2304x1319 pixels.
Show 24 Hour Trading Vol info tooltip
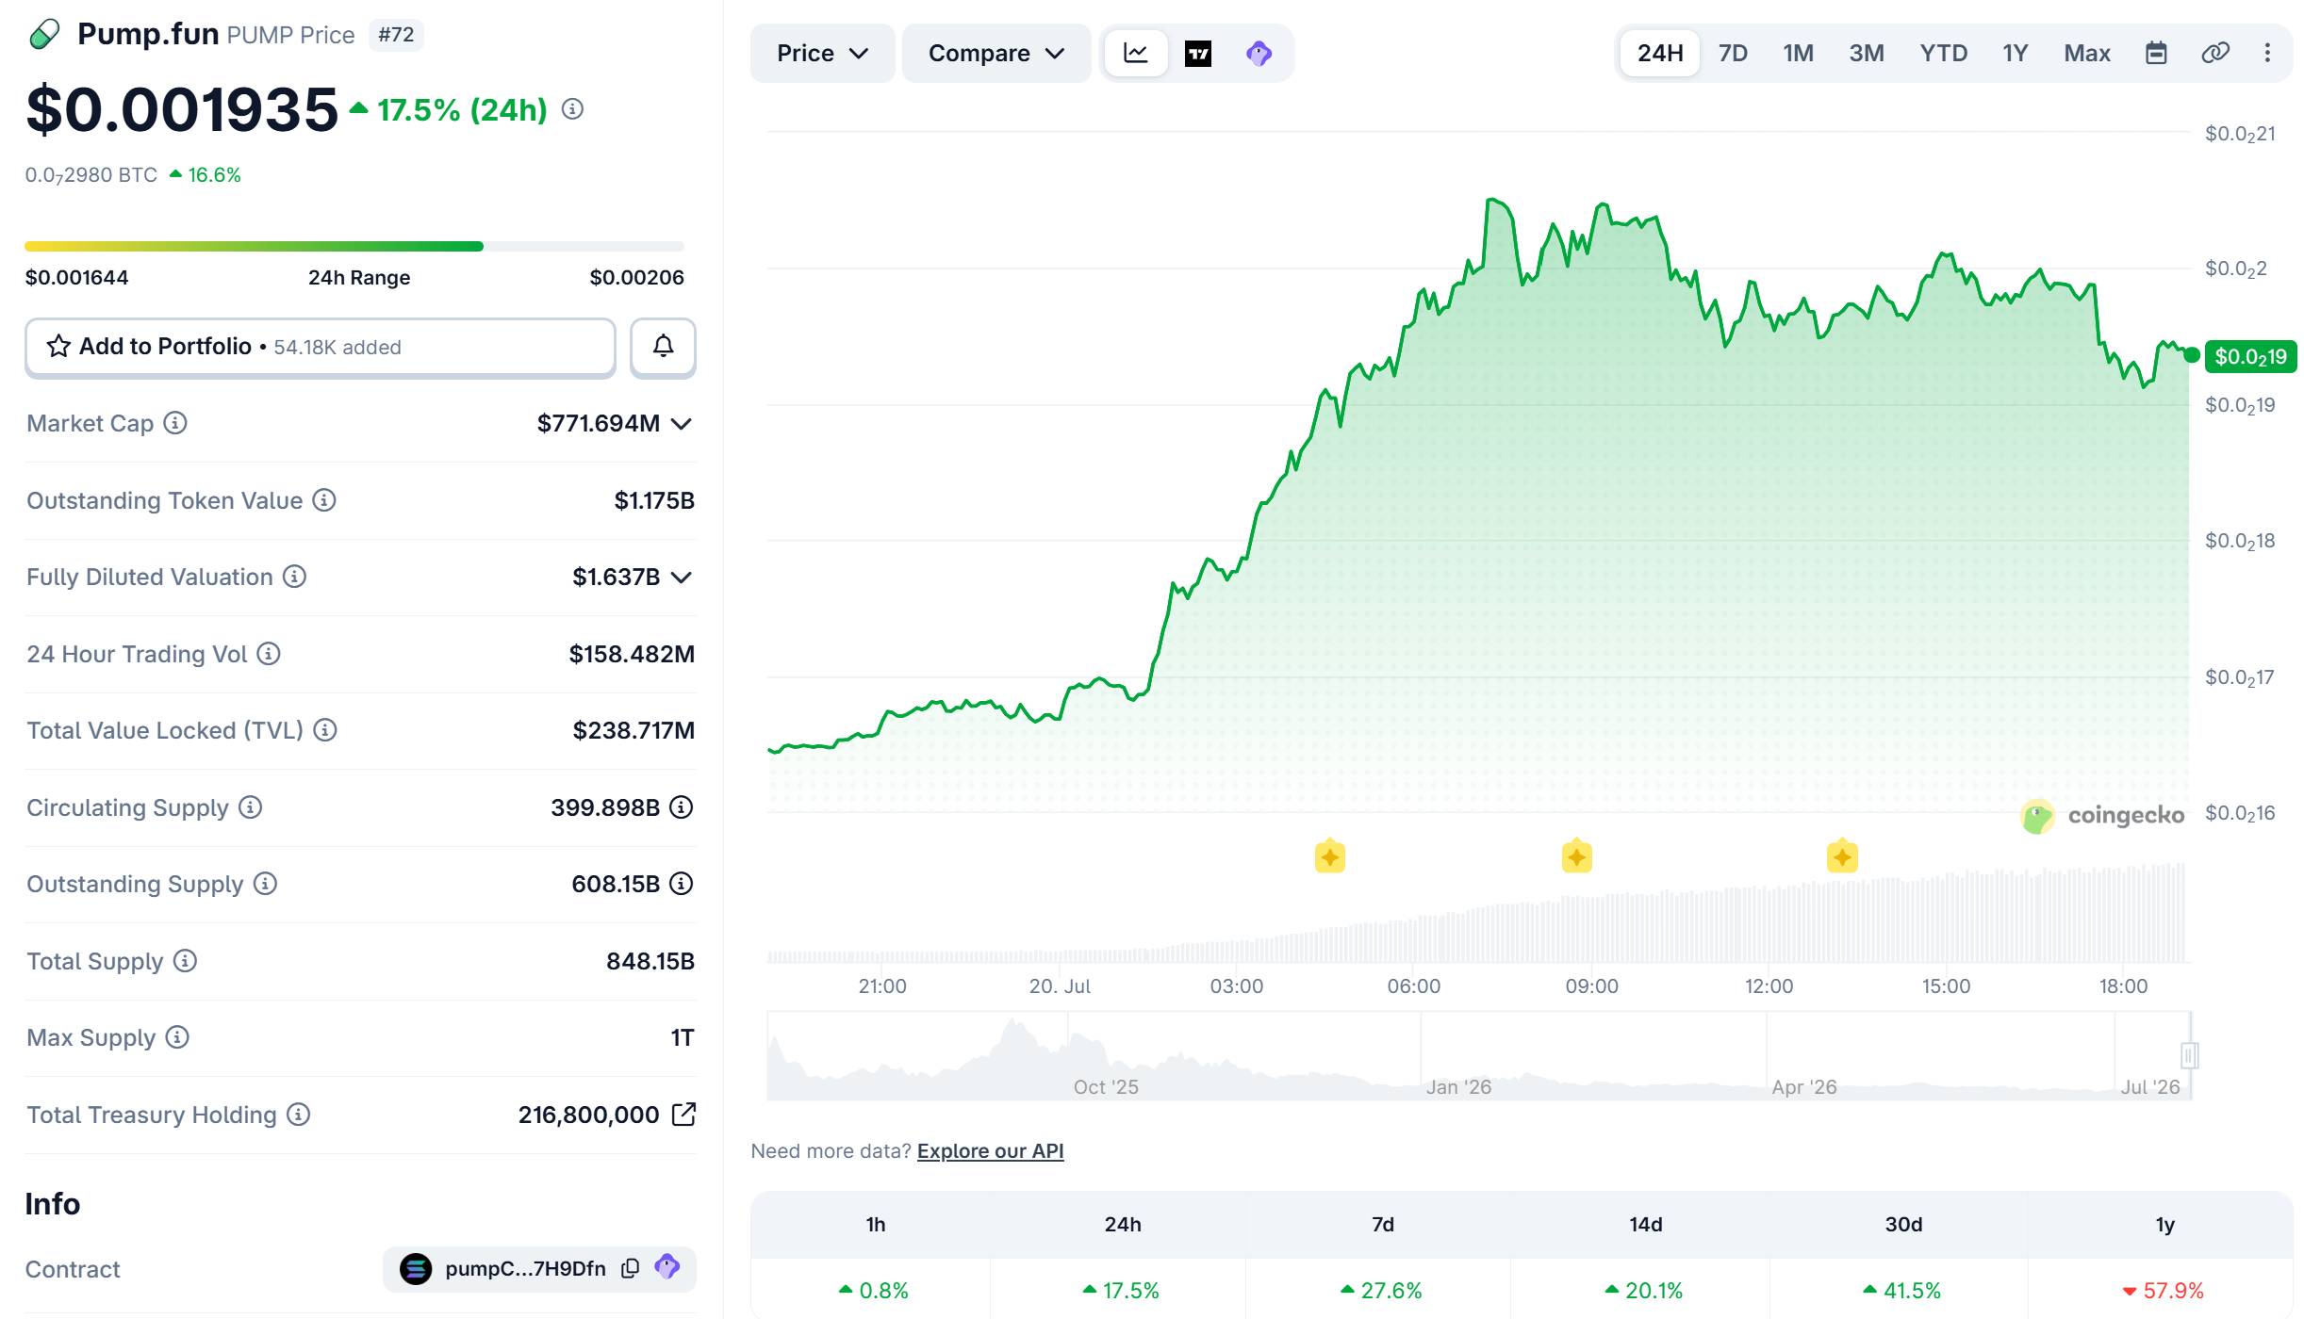[269, 654]
